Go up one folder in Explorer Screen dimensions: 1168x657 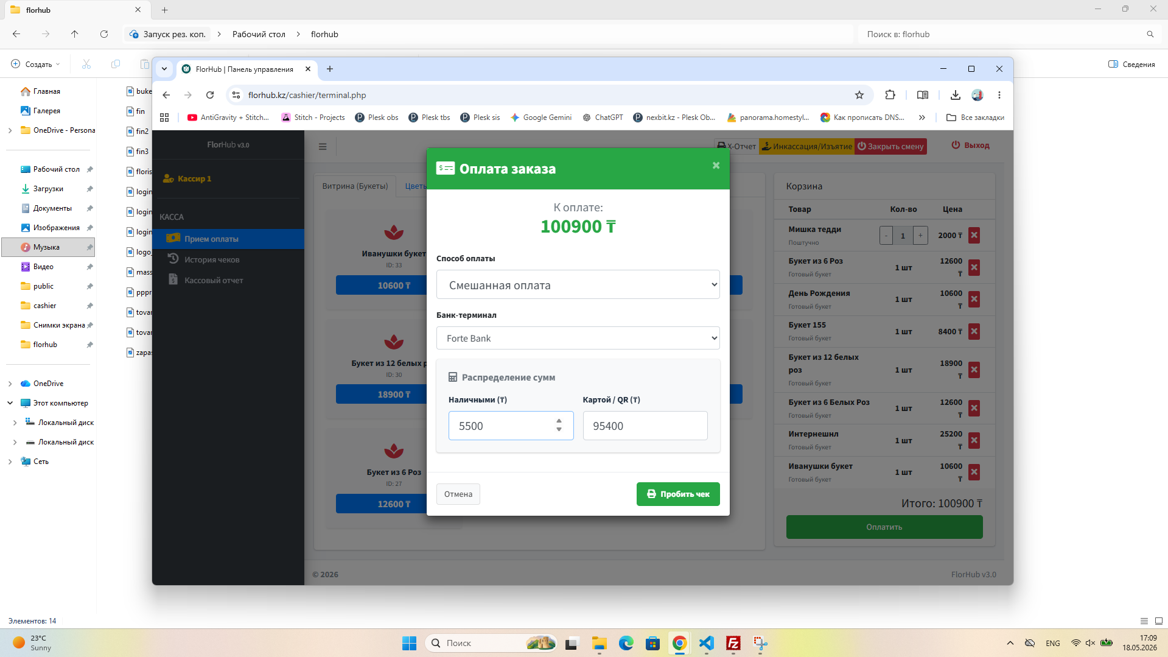(x=75, y=34)
